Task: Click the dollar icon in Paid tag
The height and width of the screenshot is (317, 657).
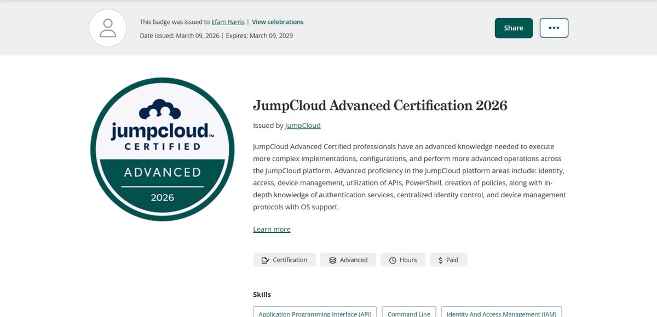Action: 441,260
